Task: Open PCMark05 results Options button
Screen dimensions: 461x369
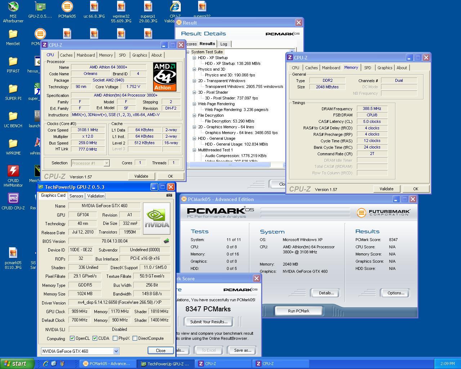Action: pyautogui.click(x=395, y=293)
